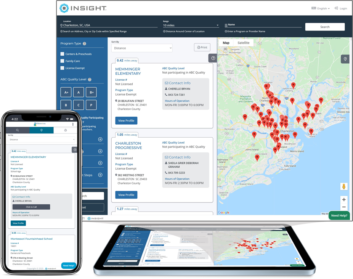Click the grey map-pin icon at the map's edge
The width and height of the screenshot is (353, 279).
tap(345, 59)
